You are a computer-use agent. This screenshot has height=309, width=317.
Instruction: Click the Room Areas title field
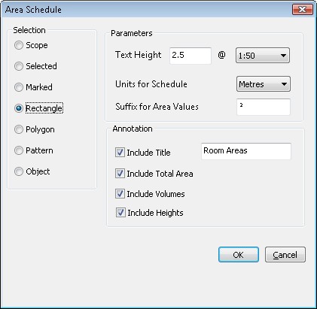click(x=246, y=151)
